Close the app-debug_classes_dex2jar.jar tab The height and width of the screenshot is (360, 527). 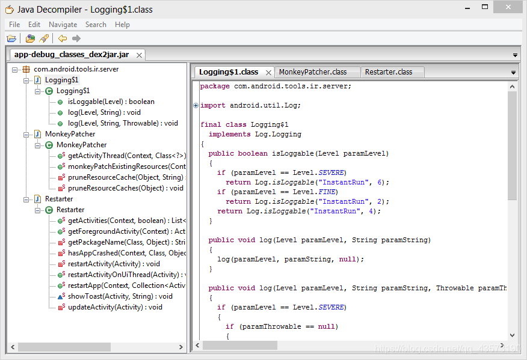(139, 55)
